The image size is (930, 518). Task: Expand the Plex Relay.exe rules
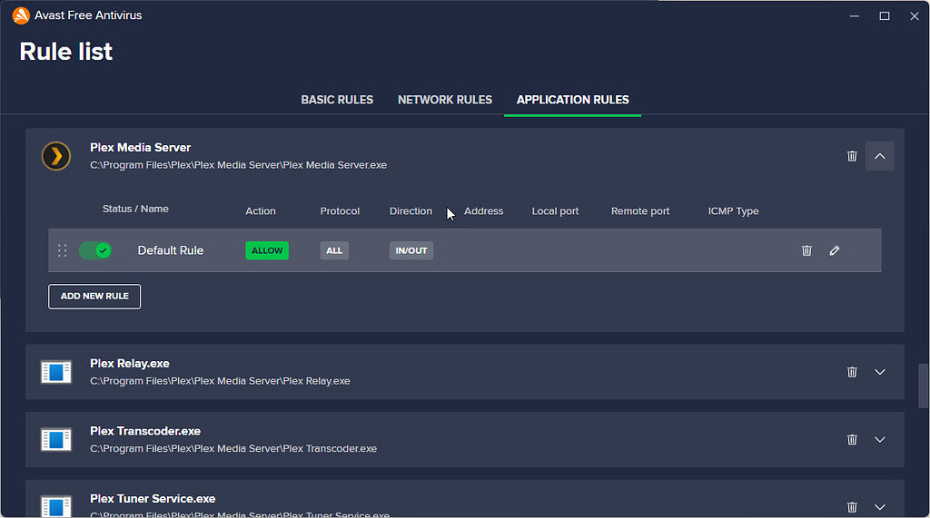click(x=879, y=372)
